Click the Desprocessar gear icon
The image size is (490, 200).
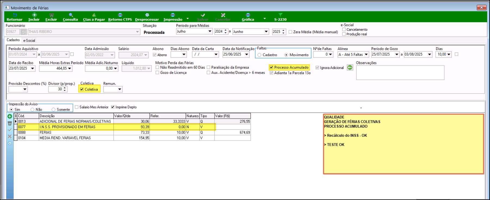[x=147, y=15]
